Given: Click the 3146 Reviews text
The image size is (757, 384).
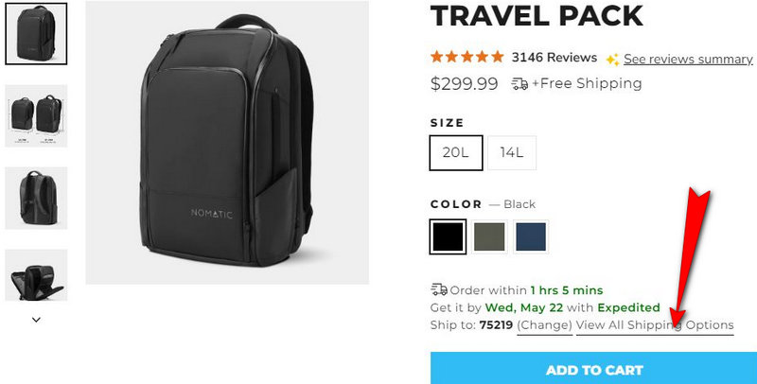Looking at the screenshot, I should [x=555, y=58].
